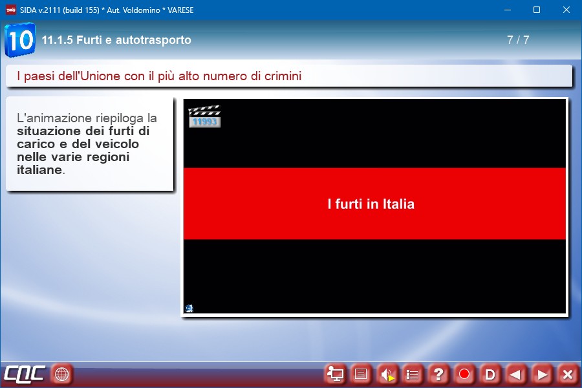Go to previous slide with left arrow
The height and width of the screenshot is (388, 582).
click(516, 374)
